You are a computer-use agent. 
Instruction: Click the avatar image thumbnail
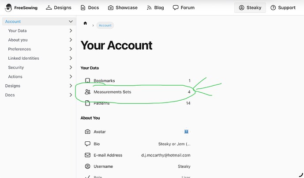tap(186, 132)
